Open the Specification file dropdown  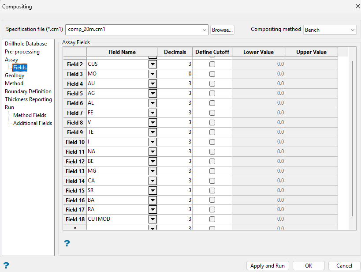click(x=204, y=30)
